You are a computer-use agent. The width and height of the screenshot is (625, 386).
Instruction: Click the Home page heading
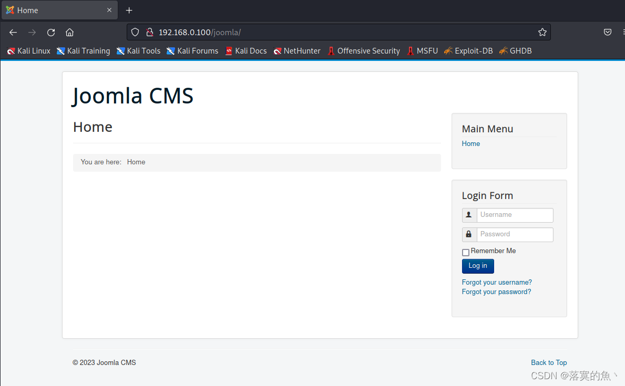click(x=93, y=127)
